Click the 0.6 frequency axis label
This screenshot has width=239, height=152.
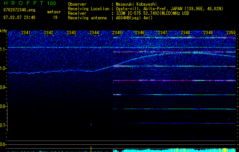[3, 144]
